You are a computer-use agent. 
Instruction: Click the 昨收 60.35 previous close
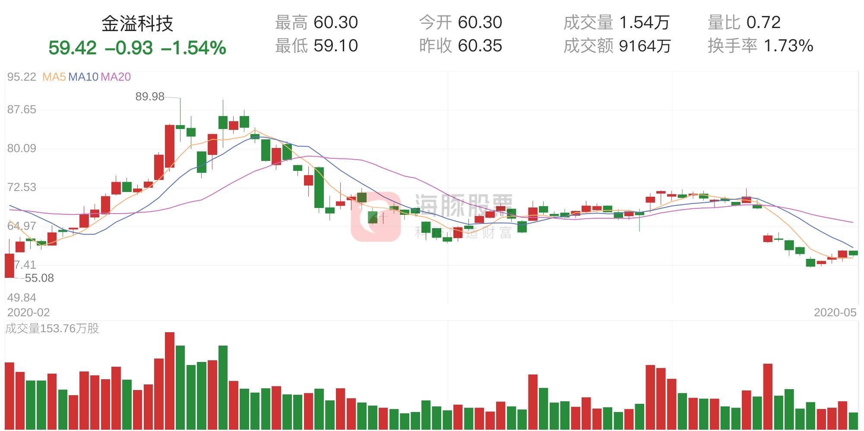tap(460, 46)
